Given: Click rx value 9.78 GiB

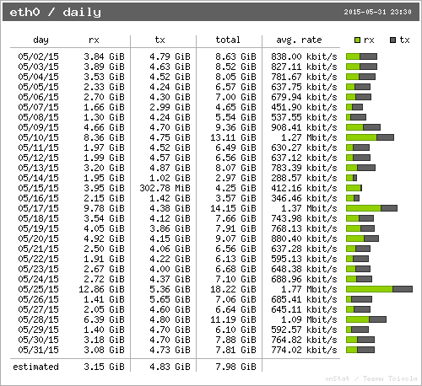Looking at the screenshot, I should tap(104, 208).
